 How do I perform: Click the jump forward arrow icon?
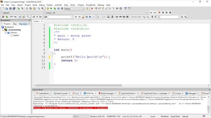[x=155, y=12]
